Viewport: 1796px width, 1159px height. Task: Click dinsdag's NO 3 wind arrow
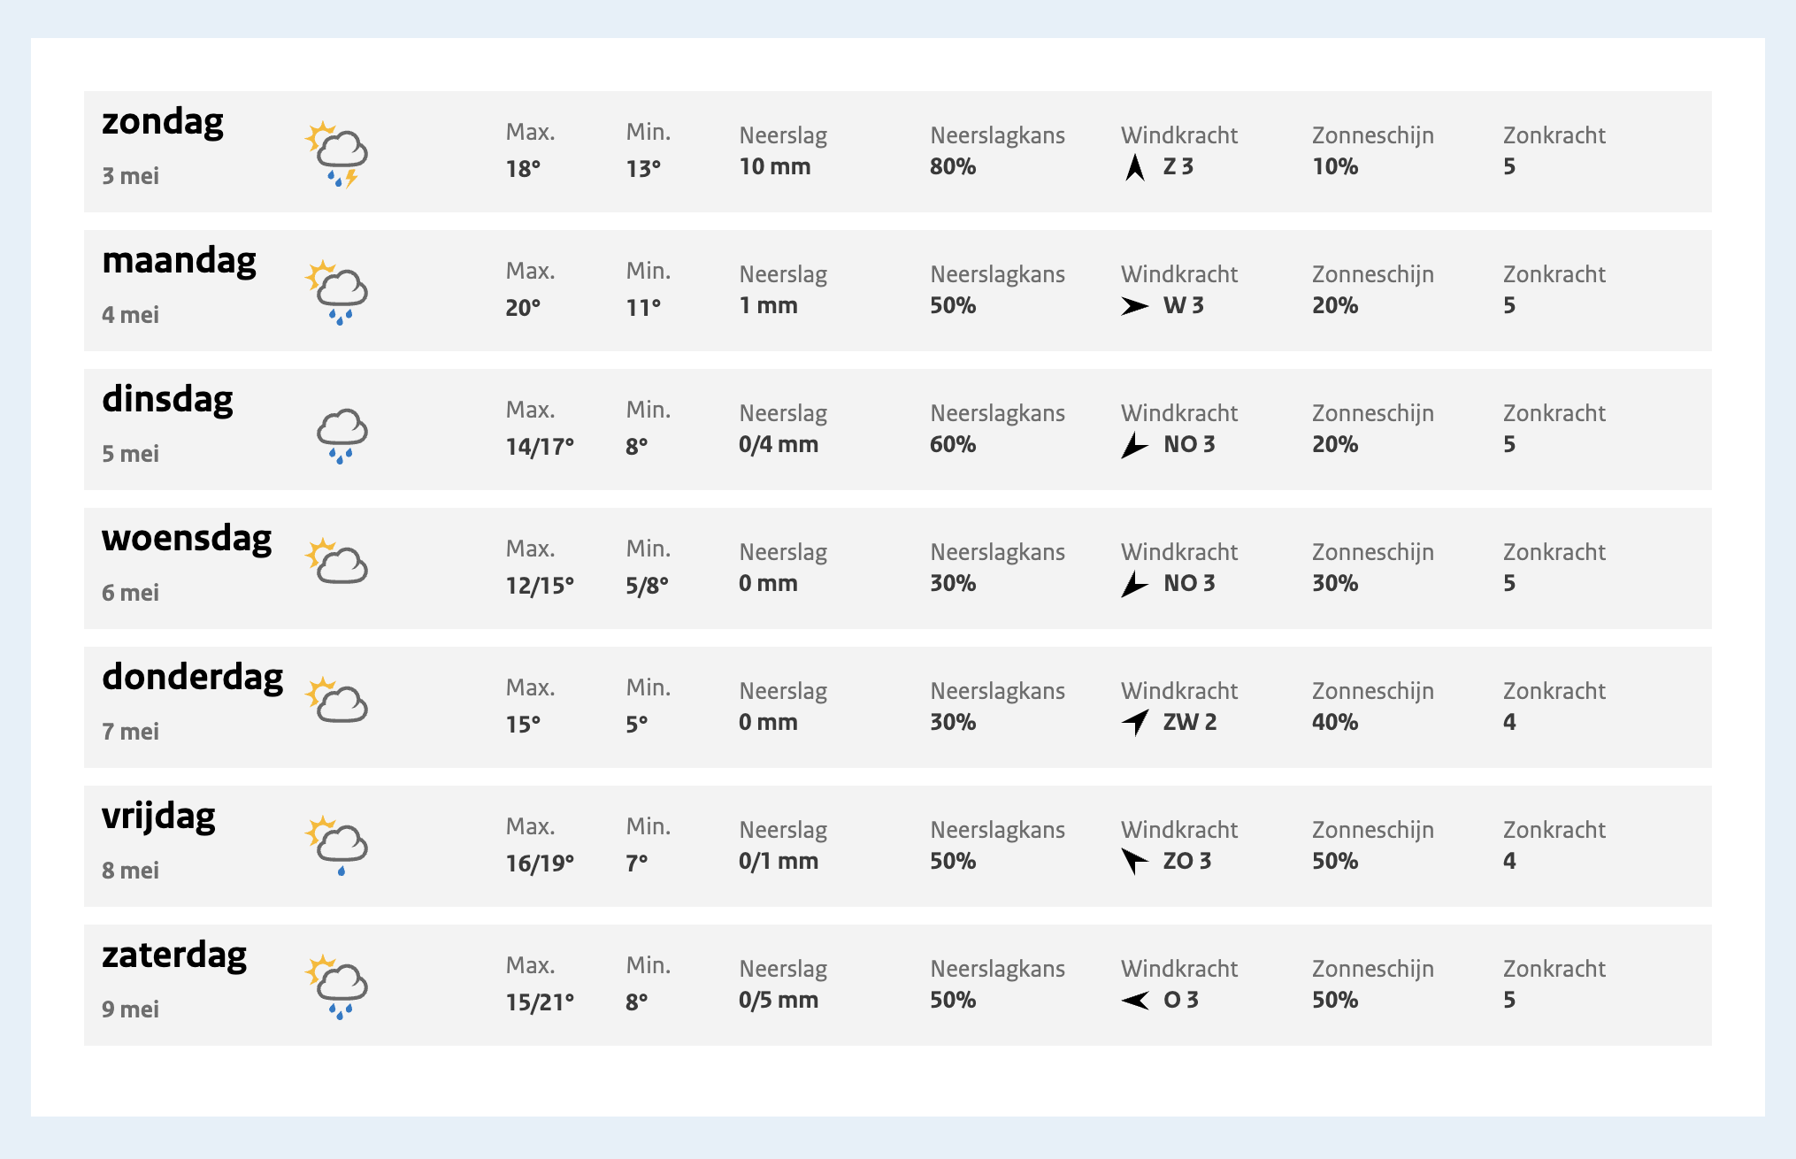coord(1135,445)
